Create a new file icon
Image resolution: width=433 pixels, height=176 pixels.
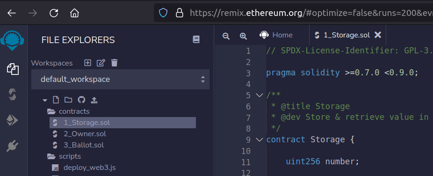click(56, 100)
